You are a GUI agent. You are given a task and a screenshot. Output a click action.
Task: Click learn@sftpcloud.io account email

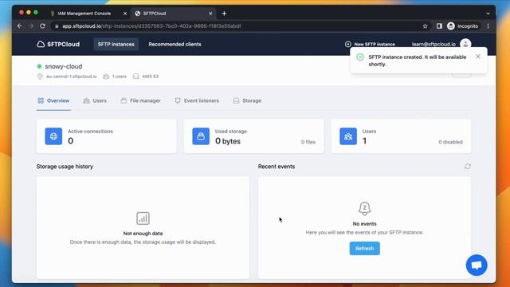[433, 44]
